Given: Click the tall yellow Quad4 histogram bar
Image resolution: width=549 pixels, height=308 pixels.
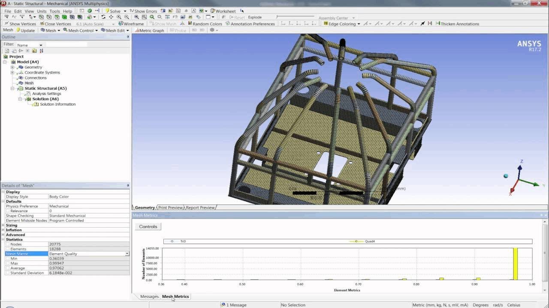Looking at the screenshot, I should [x=515, y=264].
